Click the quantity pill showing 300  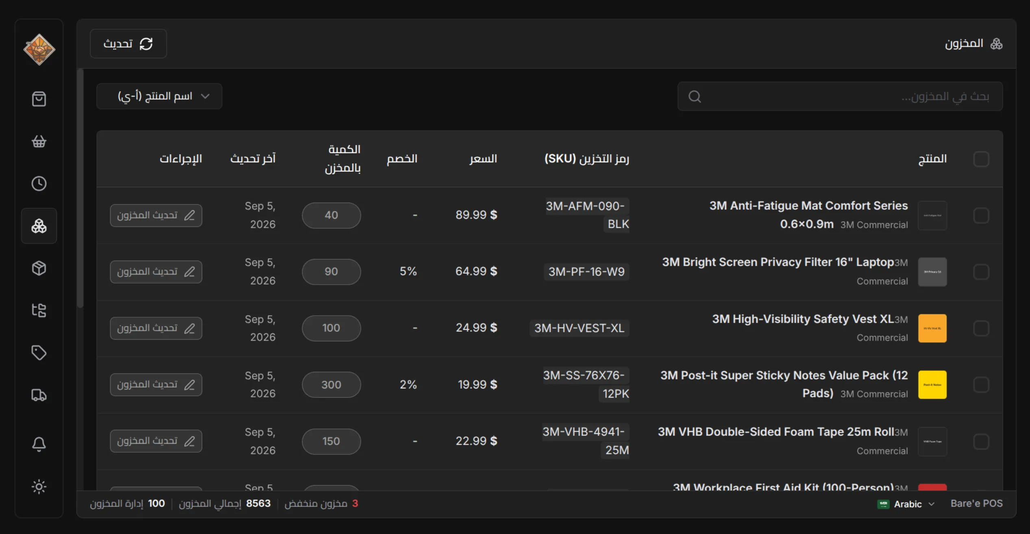point(331,385)
